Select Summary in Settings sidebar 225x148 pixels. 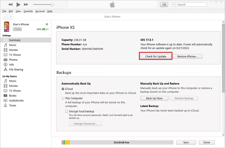26,40
